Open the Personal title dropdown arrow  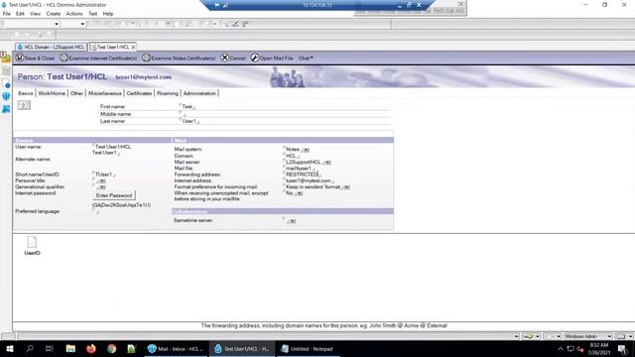[102, 180]
